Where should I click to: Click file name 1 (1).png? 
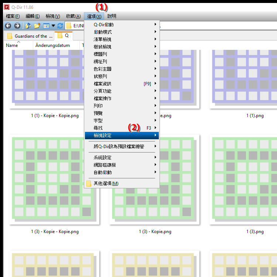(x=255, y=116)
